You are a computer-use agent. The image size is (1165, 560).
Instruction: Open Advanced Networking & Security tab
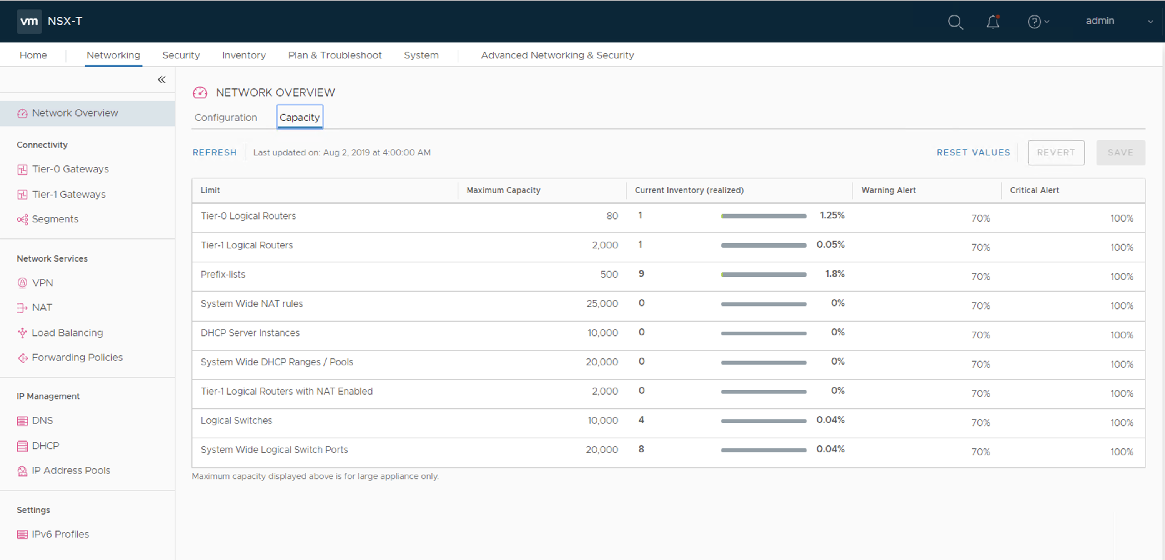[557, 55]
